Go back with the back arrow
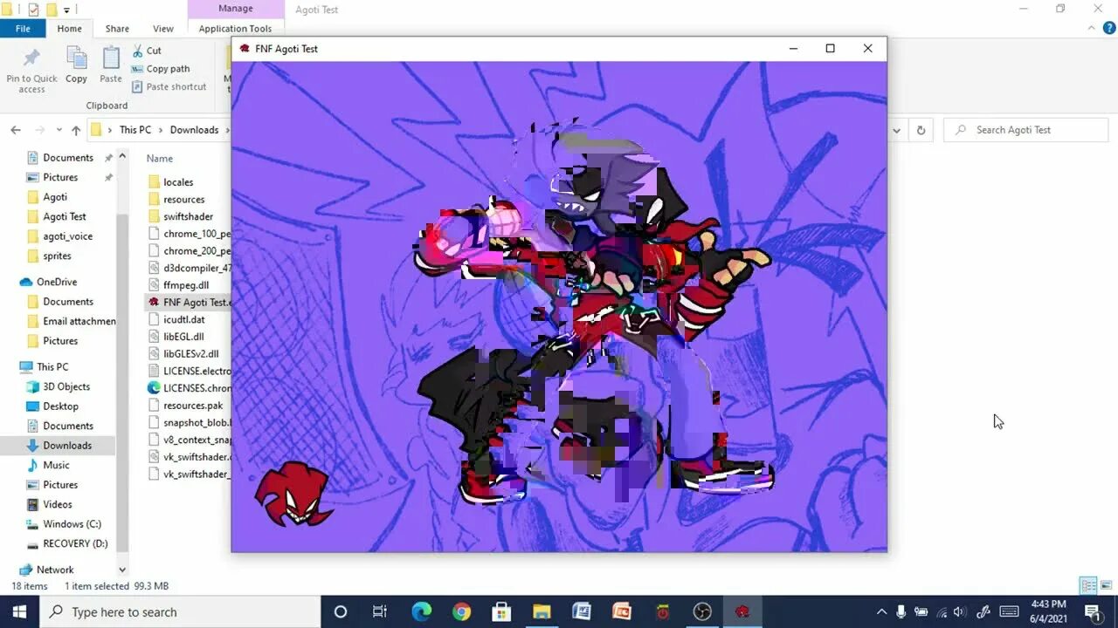This screenshot has width=1118, height=628. pyautogui.click(x=16, y=130)
